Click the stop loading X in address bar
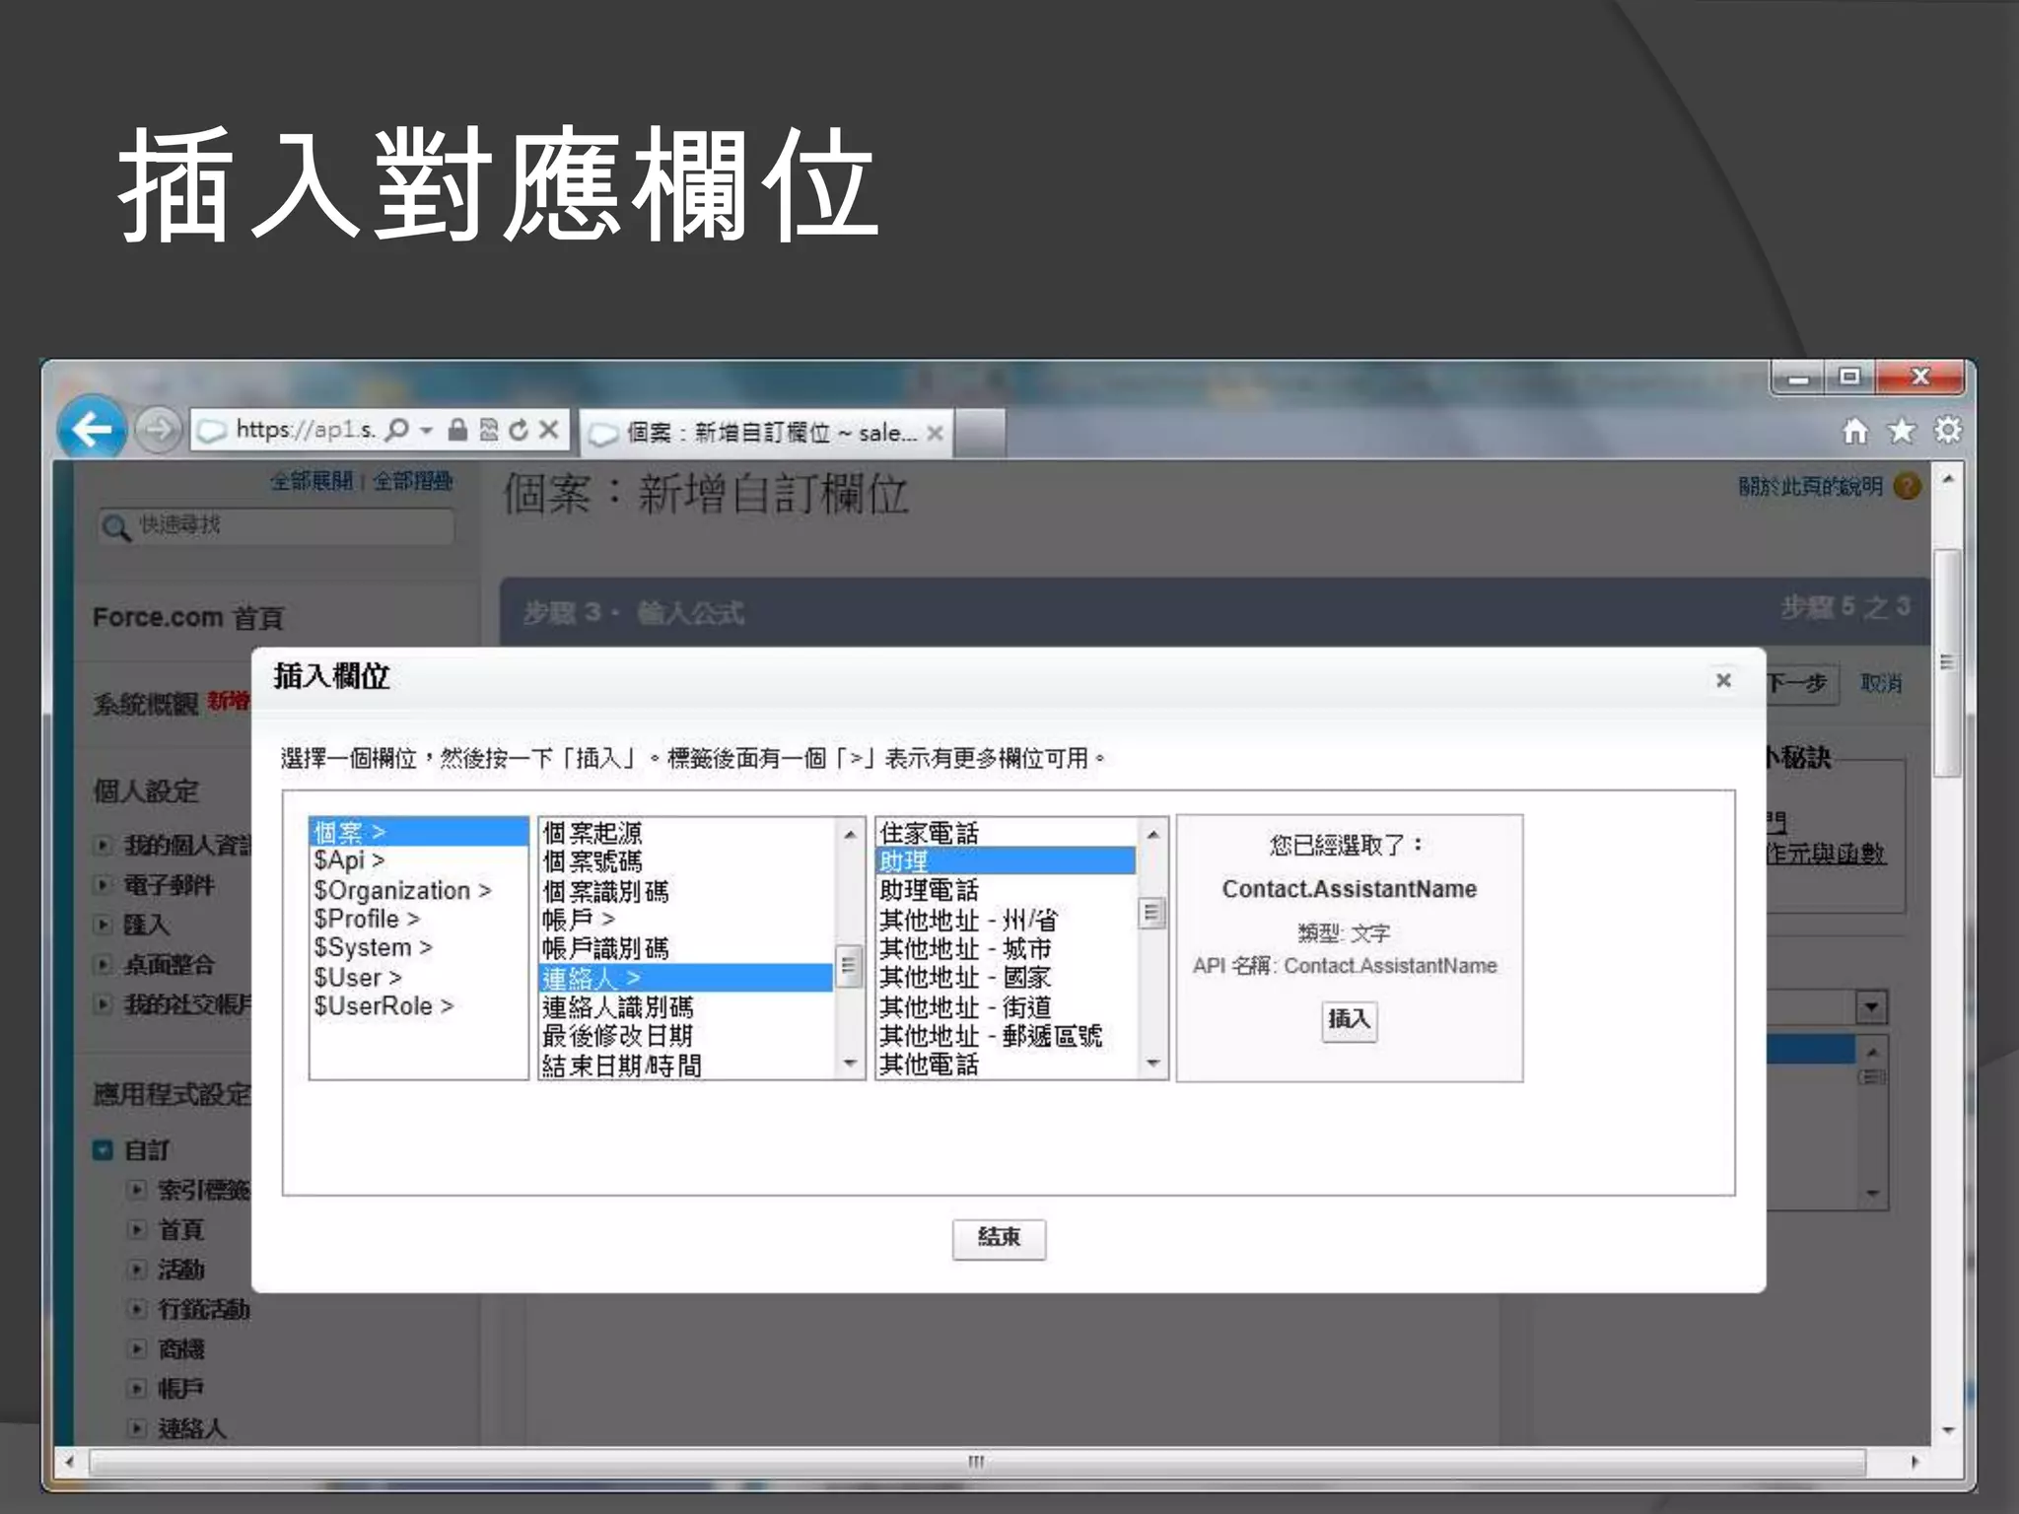This screenshot has height=1514, width=2019. tap(549, 430)
